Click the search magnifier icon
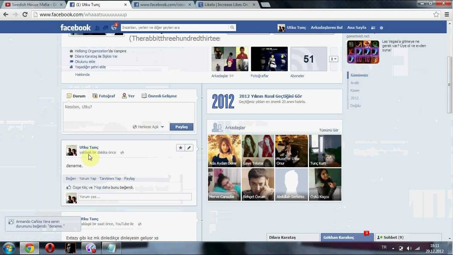 click(232, 27)
